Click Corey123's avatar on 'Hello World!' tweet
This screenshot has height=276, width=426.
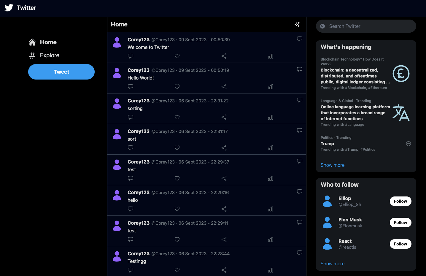pyautogui.click(x=117, y=73)
